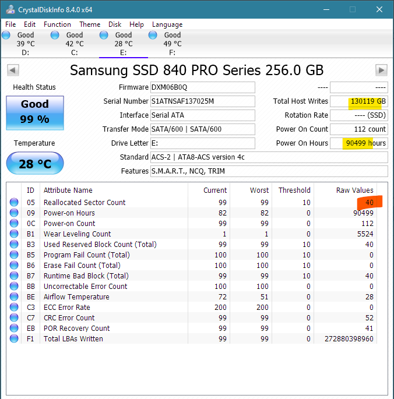Go to next disk arrow

pyautogui.click(x=381, y=70)
